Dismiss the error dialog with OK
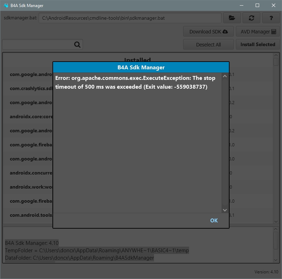 click(x=214, y=220)
